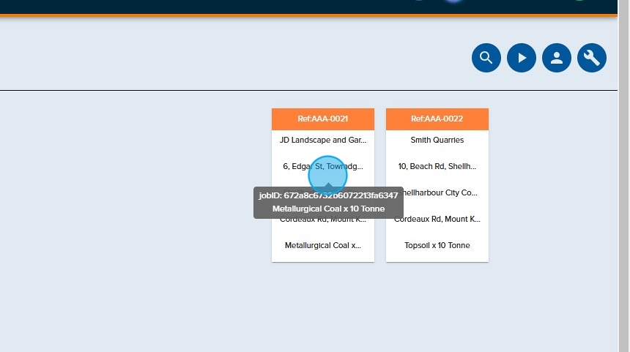Open the search magnifier icon
This screenshot has width=630, height=352.
[486, 58]
